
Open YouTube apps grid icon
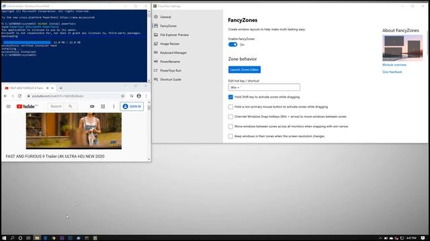[103, 106]
